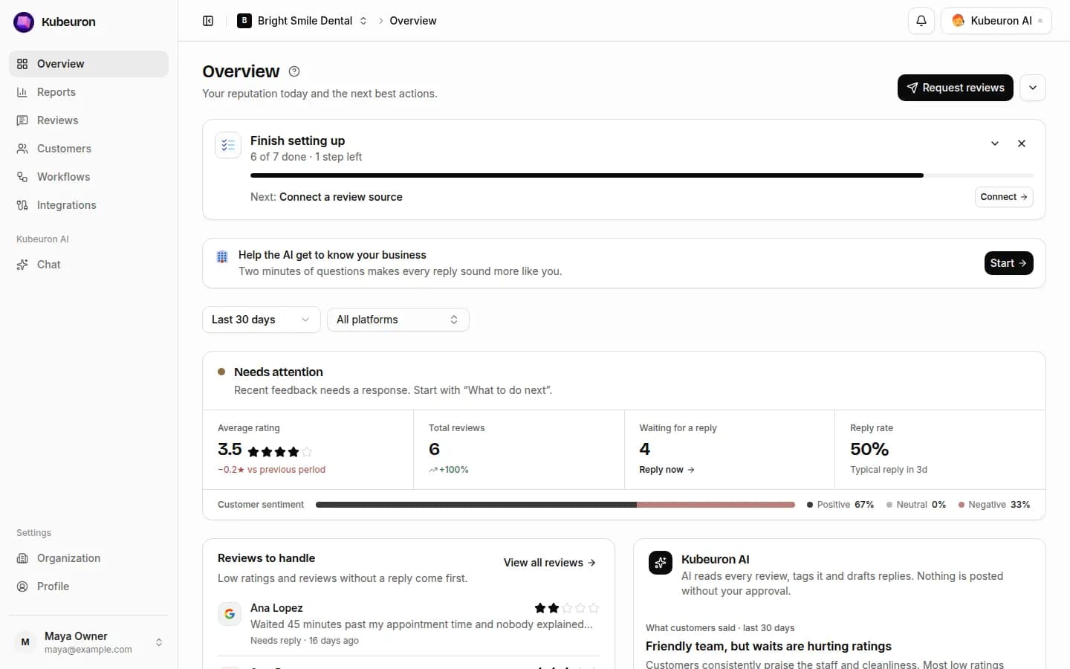Click the Kubeuron AI sparkle icon
This screenshot has height=669, width=1070.
click(x=661, y=563)
